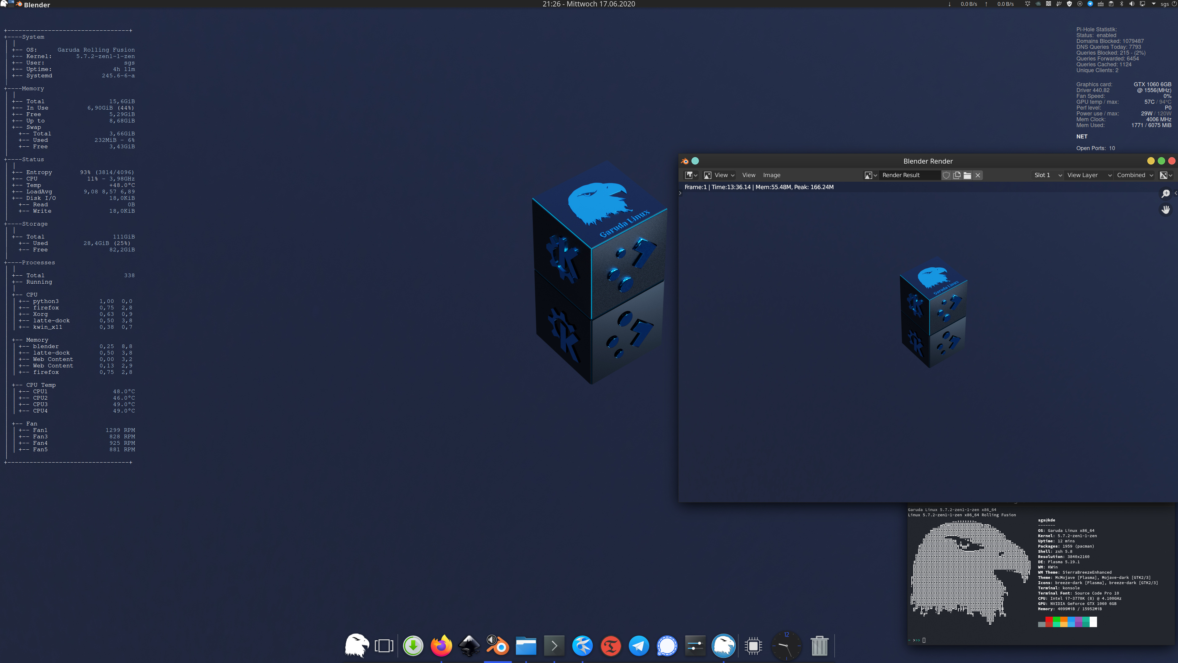Screen dimensions: 1178x663
Task: Open the blue folder file manager in dock
Action: click(x=526, y=646)
